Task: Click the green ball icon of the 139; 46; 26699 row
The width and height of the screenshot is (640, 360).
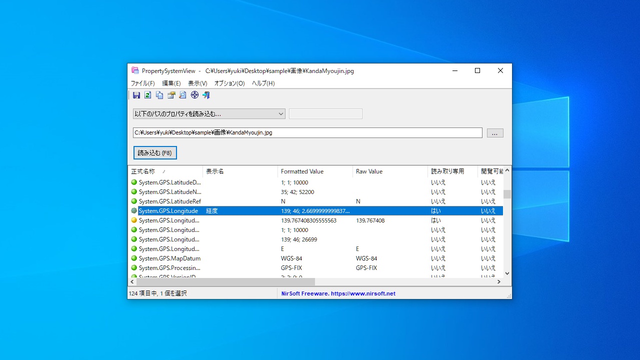Action: point(134,239)
